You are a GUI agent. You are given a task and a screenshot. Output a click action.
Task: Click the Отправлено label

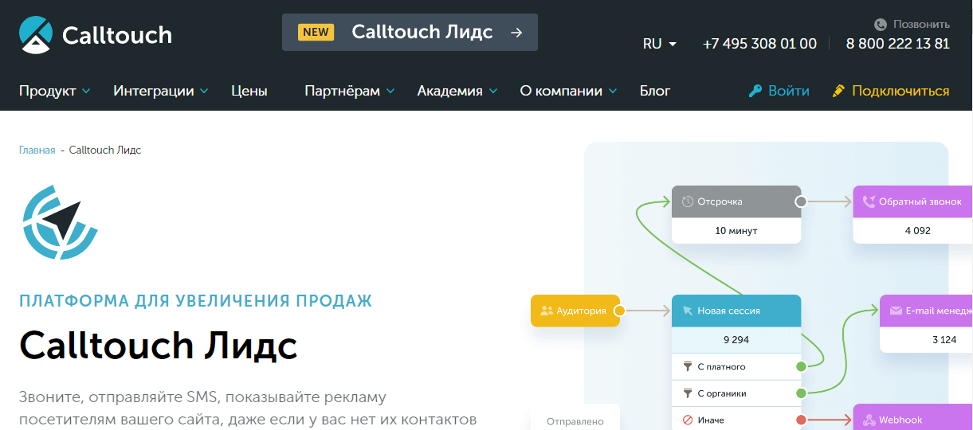point(575,421)
